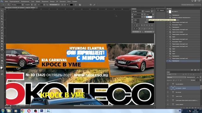Open the Слои menu
202x113 pixels.
pos(33,1)
